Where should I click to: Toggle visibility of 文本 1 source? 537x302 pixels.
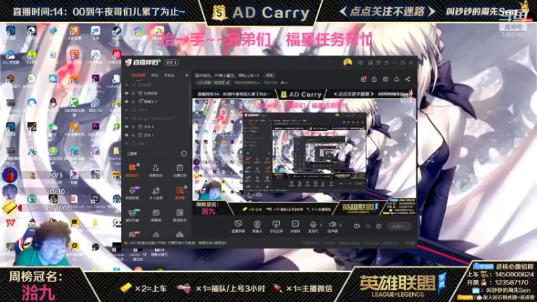point(127,136)
